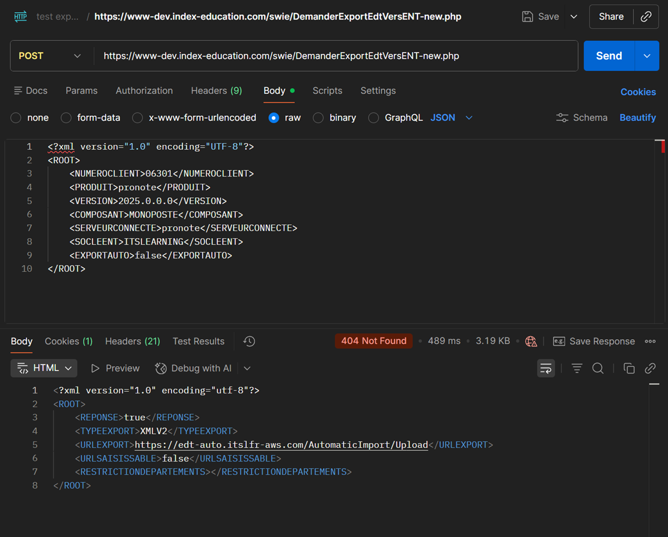Open the Authorization tab
This screenshot has width=668, height=537.
pos(144,91)
